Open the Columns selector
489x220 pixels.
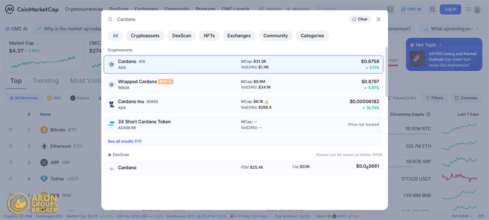click(x=465, y=98)
